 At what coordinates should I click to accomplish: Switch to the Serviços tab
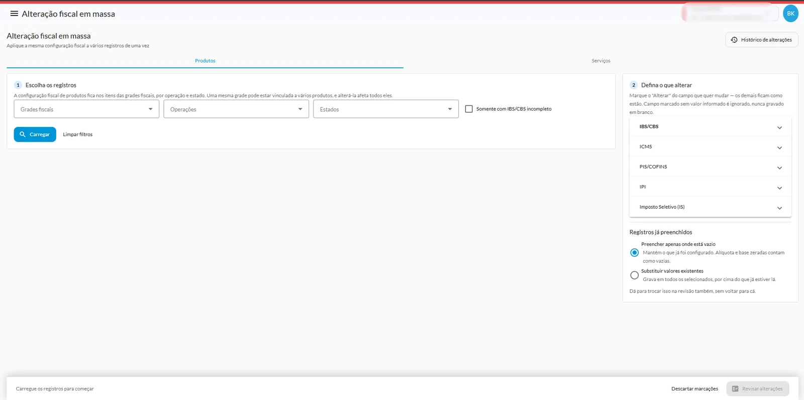[x=600, y=61]
